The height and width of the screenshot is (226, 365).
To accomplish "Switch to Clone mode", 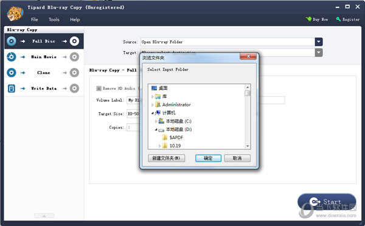I will click(44, 72).
